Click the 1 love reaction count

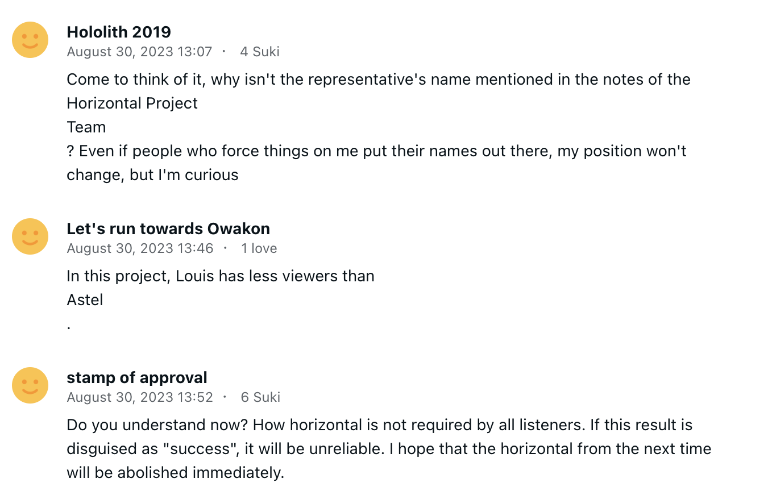point(259,248)
